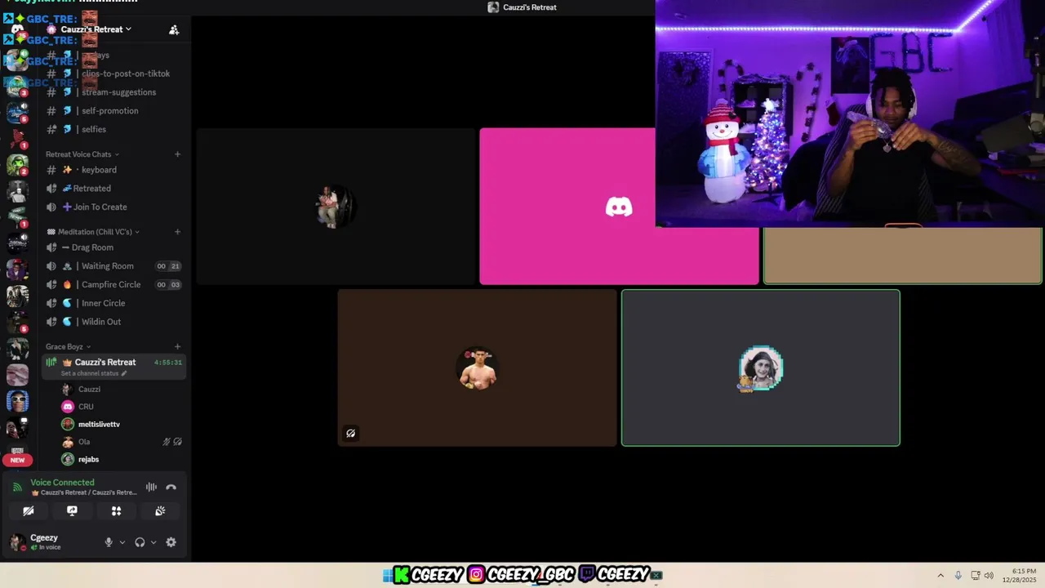Open the green alien avatar server

[17, 165]
